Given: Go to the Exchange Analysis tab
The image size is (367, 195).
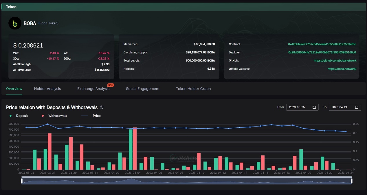Looking at the screenshot, I should tap(93, 89).
